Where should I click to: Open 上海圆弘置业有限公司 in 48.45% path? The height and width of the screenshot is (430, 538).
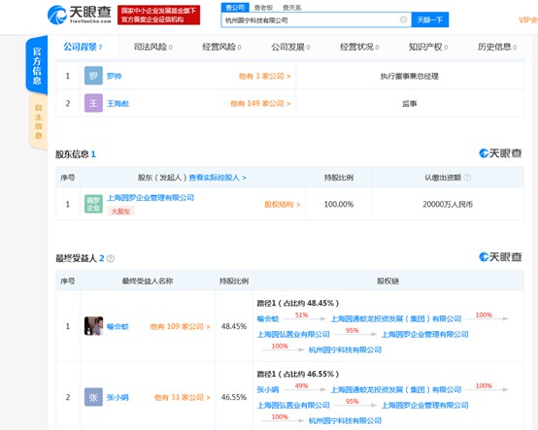click(293, 334)
